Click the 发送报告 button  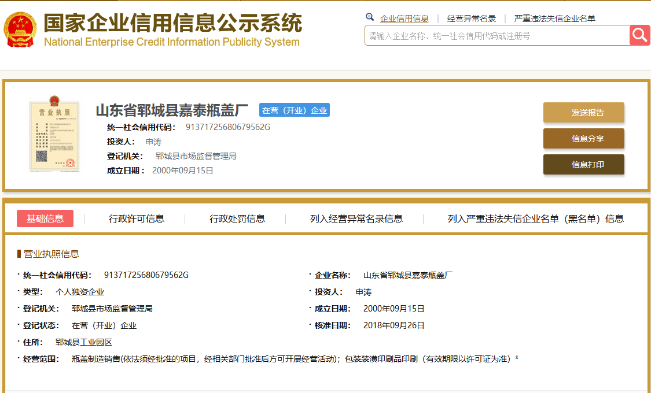pyautogui.click(x=583, y=112)
